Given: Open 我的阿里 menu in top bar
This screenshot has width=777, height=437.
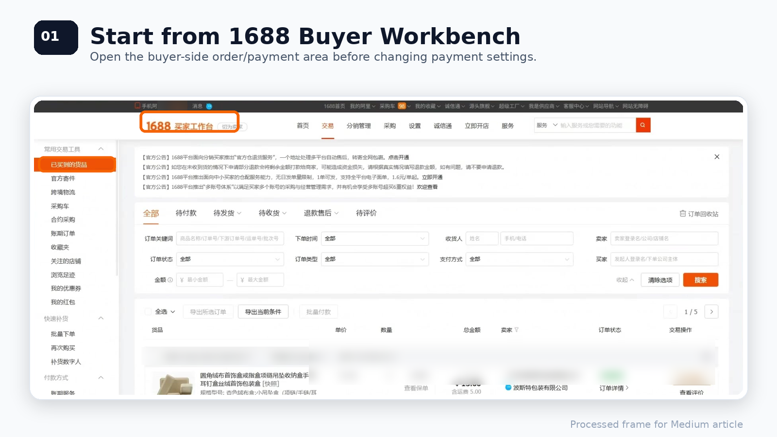Looking at the screenshot, I should tap(362, 106).
